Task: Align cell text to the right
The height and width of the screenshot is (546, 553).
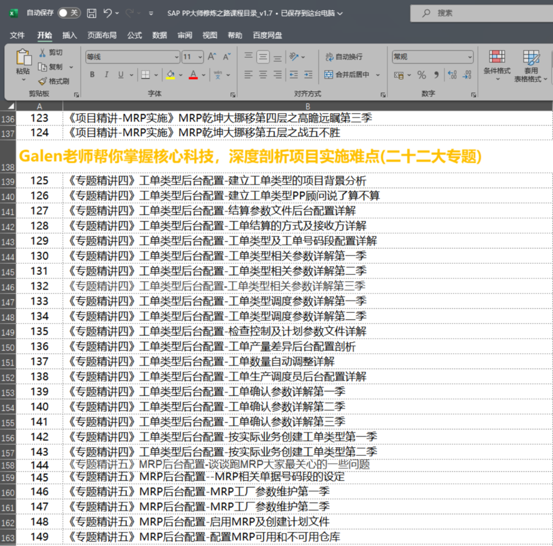Action: [x=278, y=75]
